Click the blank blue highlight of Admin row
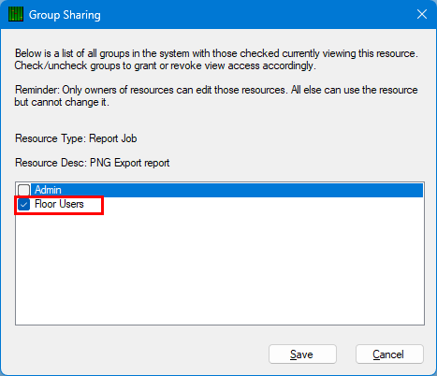Image resolution: width=437 pixels, height=376 pixels. click(242, 190)
